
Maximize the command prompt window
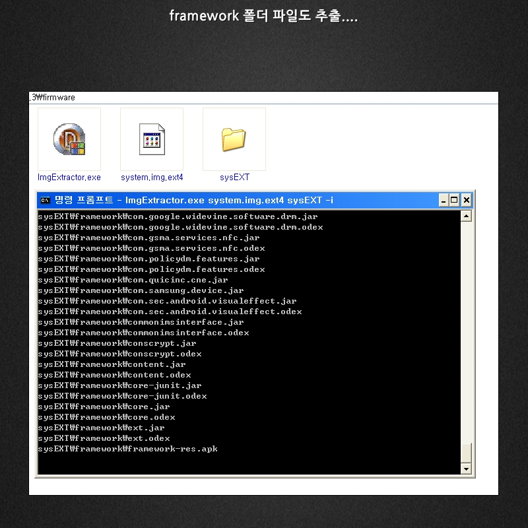coord(454,200)
